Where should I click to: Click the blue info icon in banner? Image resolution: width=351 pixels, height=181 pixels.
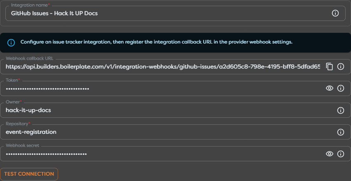click(11, 43)
